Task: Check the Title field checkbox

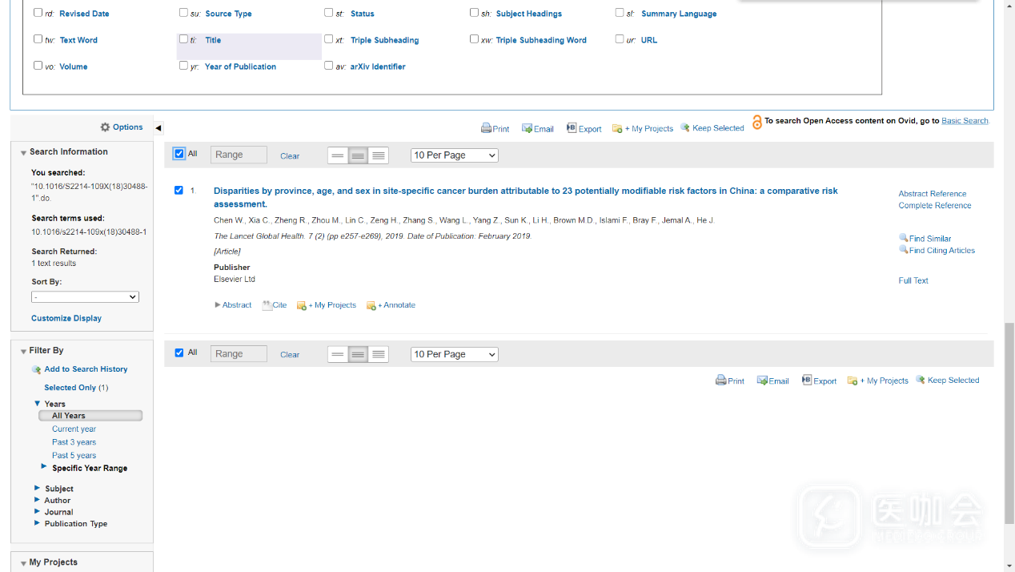Action: pyautogui.click(x=183, y=39)
